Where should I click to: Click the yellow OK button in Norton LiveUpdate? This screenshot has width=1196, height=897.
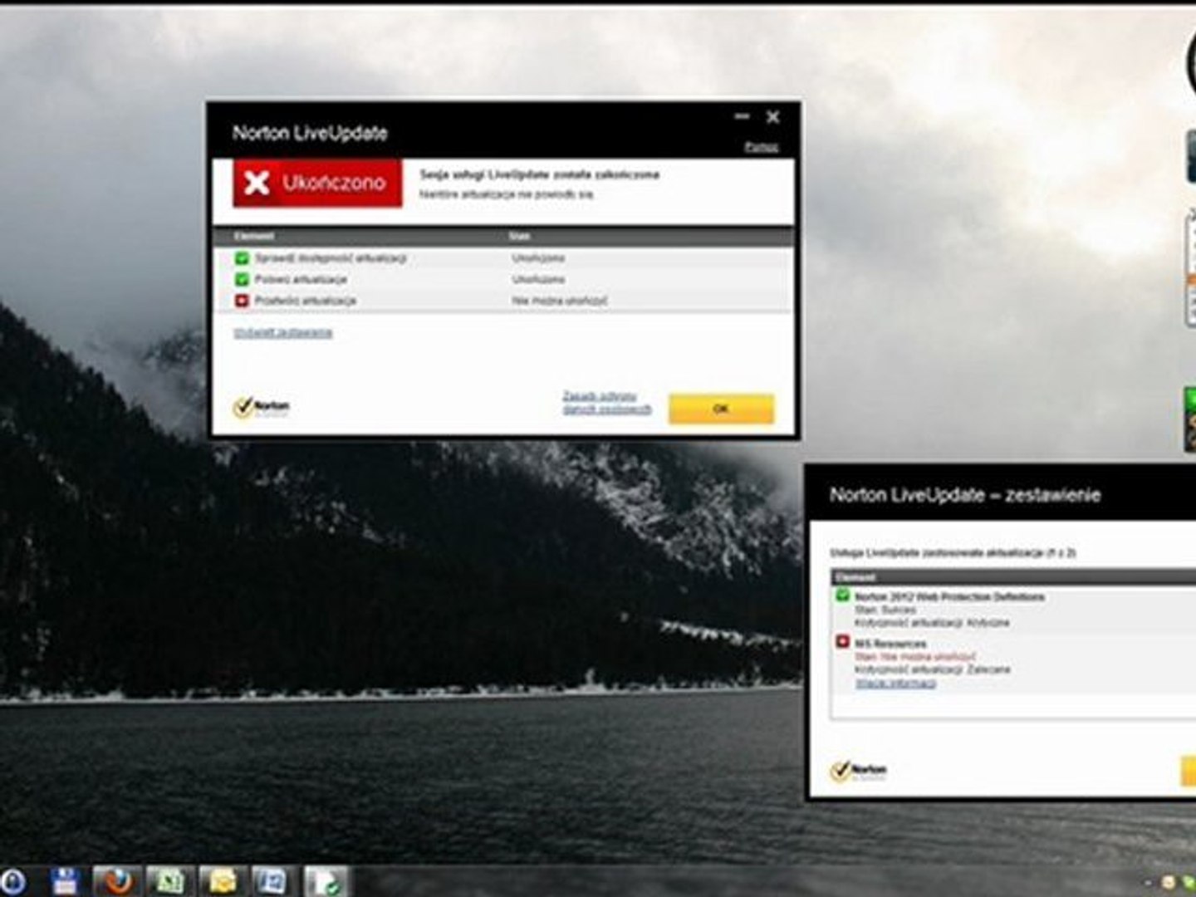coord(721,409)
